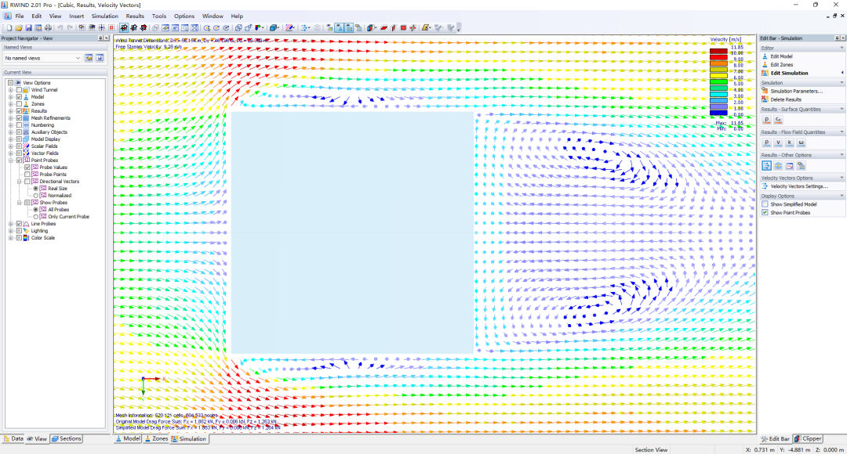Click the Open folder toolbar icon
The width and height of the screenshot is (847, 454).
[x=19, y=27]
